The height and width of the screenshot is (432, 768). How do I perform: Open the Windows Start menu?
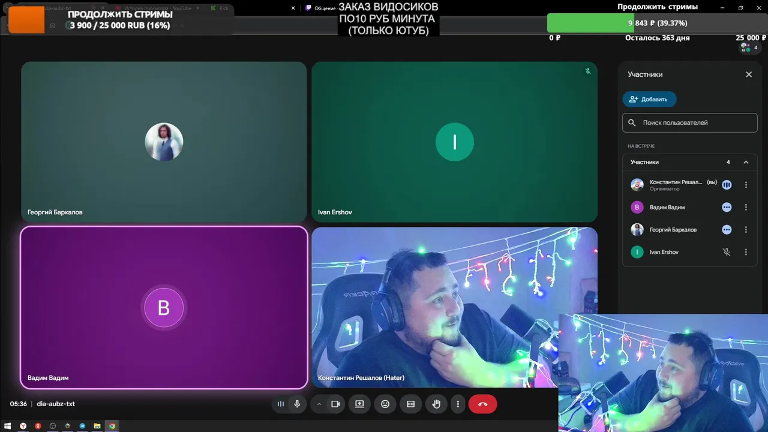coord(8,425)
